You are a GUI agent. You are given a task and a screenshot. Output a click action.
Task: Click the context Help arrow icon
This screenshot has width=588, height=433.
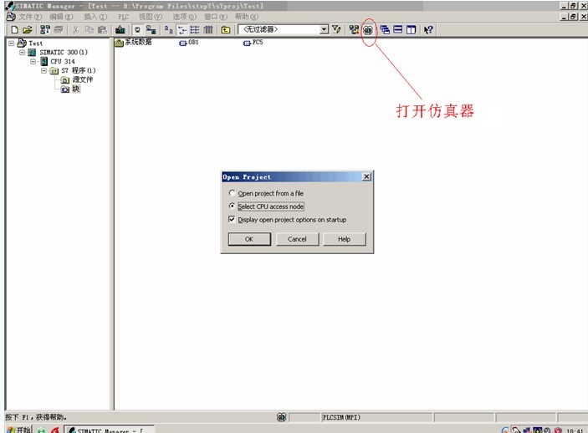[428, 29]
